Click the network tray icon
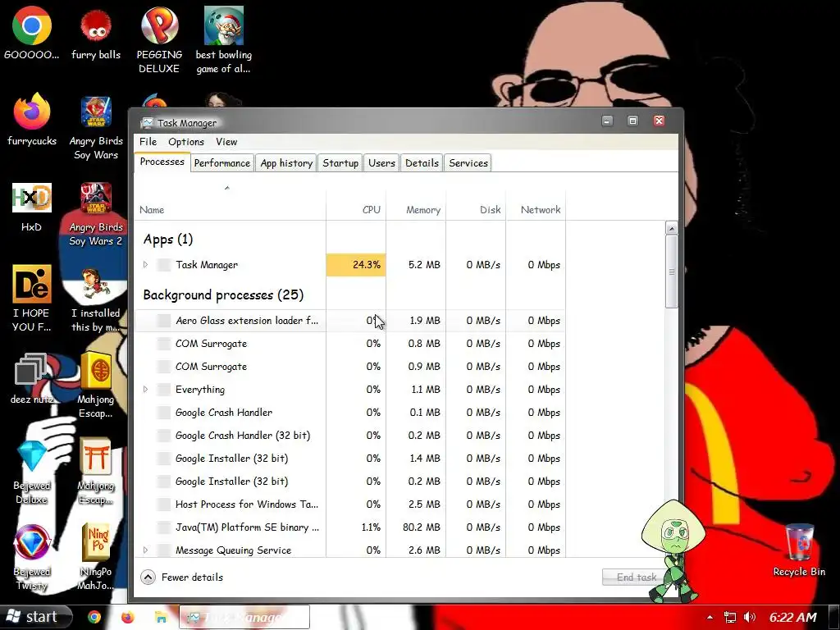840x630 pixels. (x=729, y=617)
